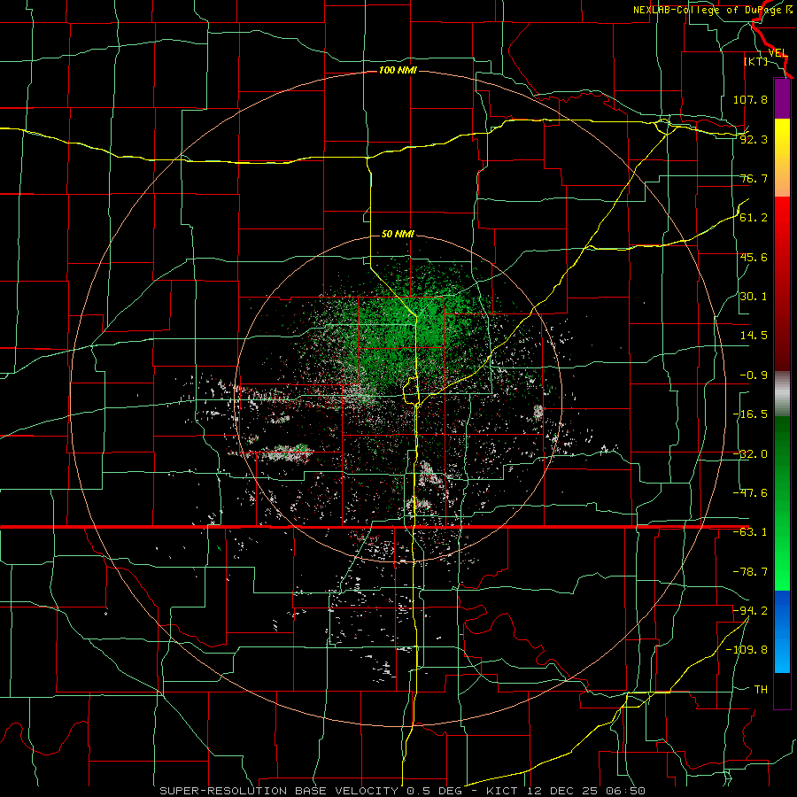Pick the red segment of the velocity scale
The image size is (797, 797).
(782, 283)
